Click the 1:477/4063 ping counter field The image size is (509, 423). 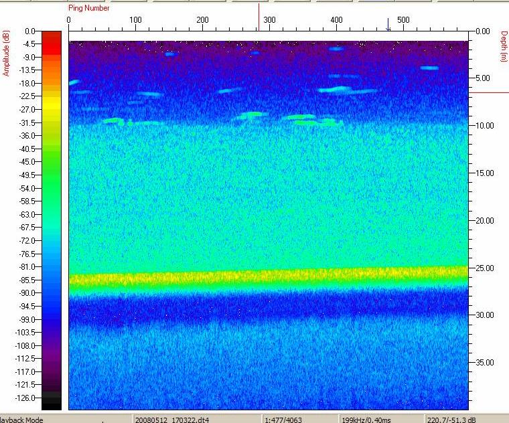pos(285,420)
